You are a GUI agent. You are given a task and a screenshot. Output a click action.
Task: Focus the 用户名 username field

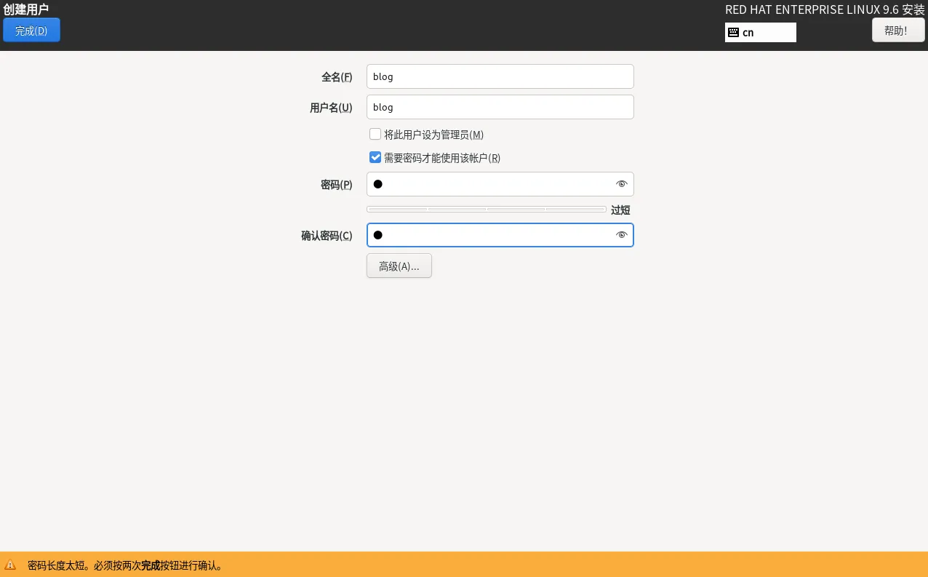point(500,107)
